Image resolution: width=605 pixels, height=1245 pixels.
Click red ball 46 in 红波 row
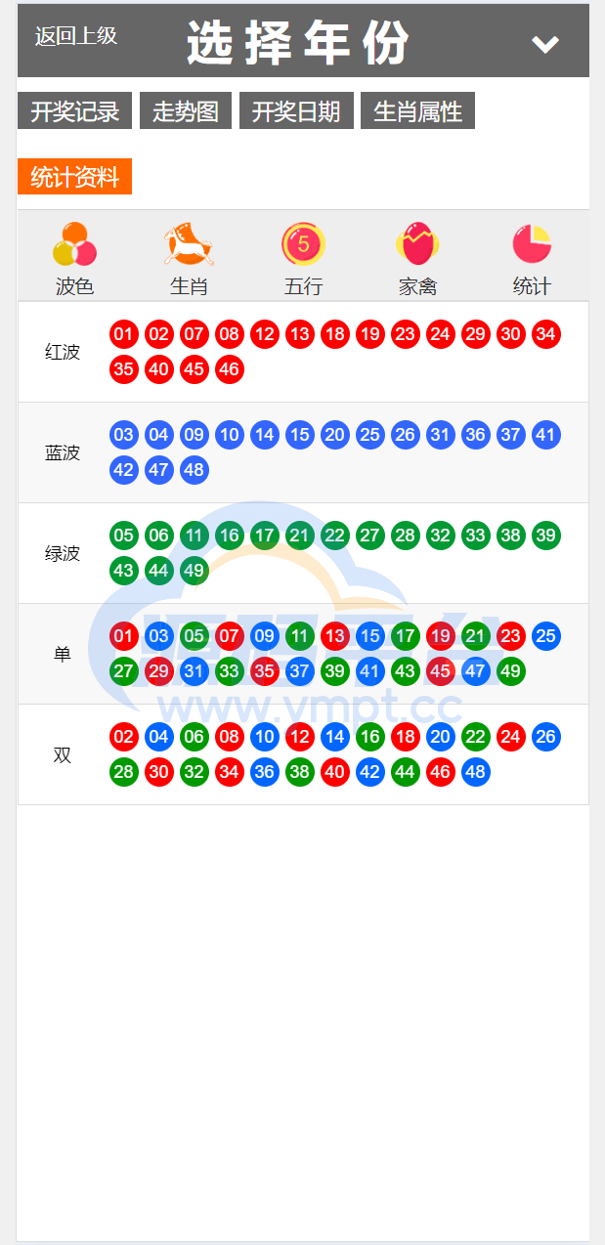click(x=230, y=369)
